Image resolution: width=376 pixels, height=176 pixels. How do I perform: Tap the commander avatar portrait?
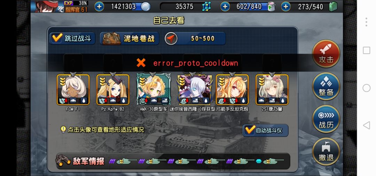(47, 6)
